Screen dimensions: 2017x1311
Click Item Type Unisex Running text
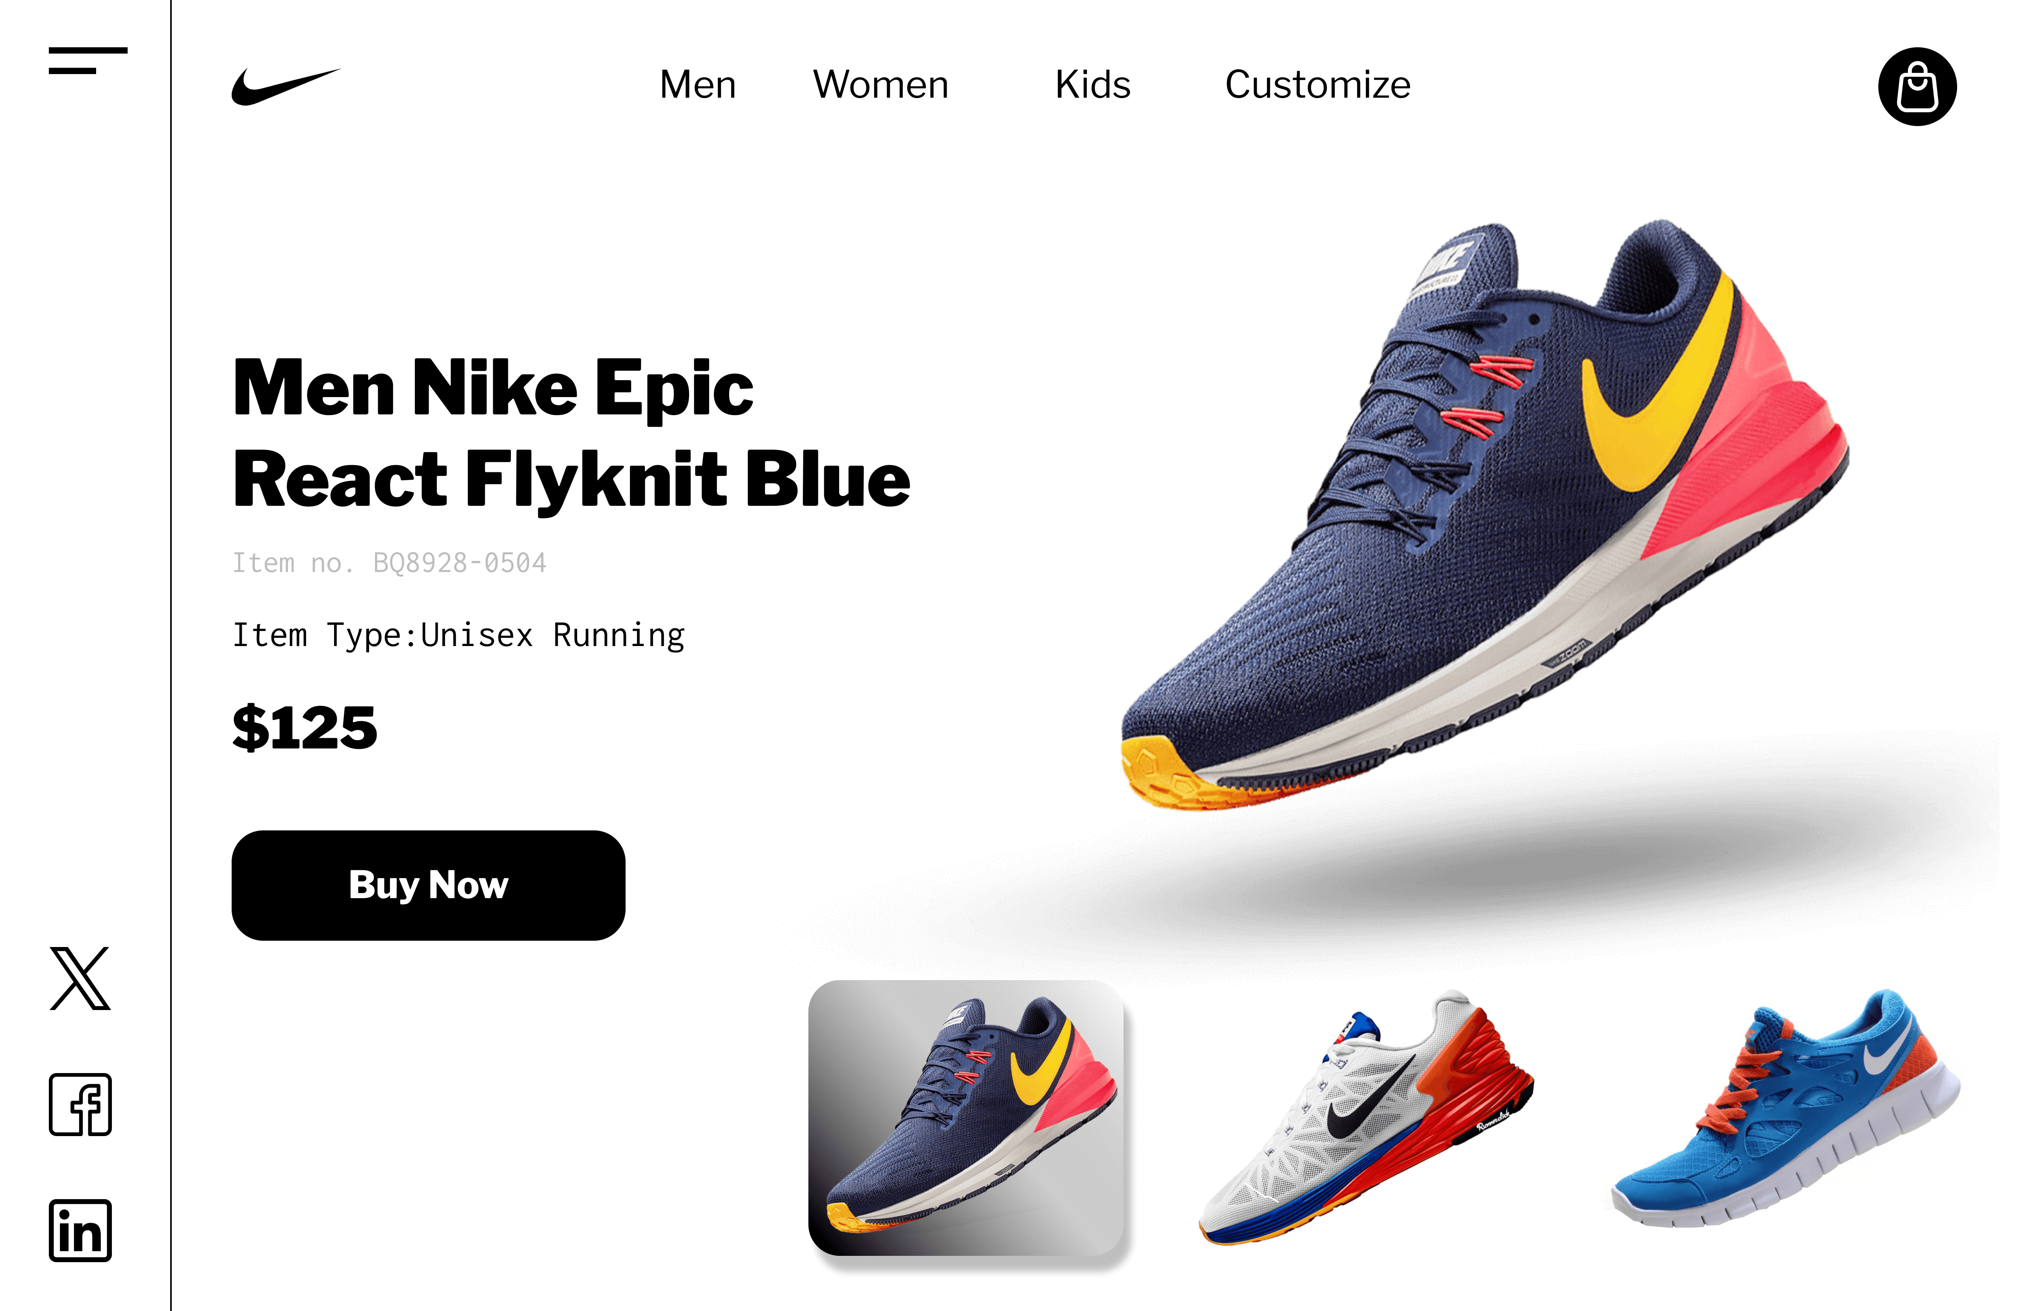coord(459,635)
